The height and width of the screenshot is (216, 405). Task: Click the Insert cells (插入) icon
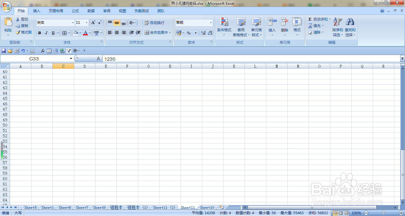coord(272,22)
